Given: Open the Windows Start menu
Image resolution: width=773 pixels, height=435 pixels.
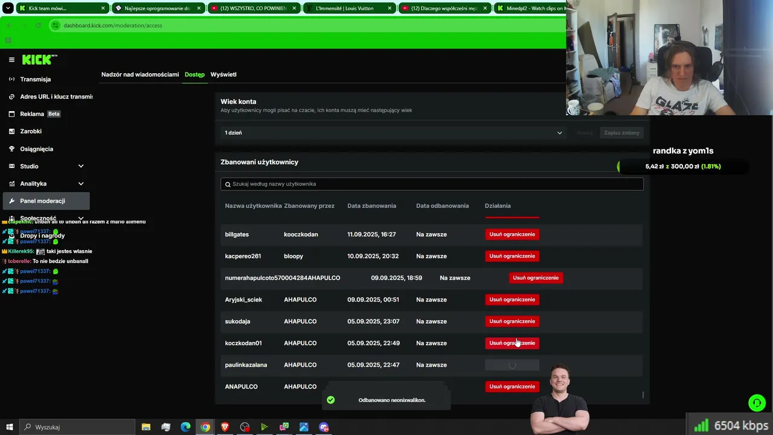Looking at the screenshot, I should 10,427.
